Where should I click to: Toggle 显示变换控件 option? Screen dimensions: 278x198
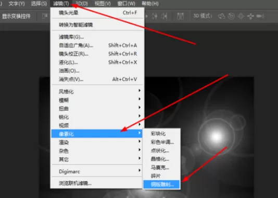click(x=16, y=16)
